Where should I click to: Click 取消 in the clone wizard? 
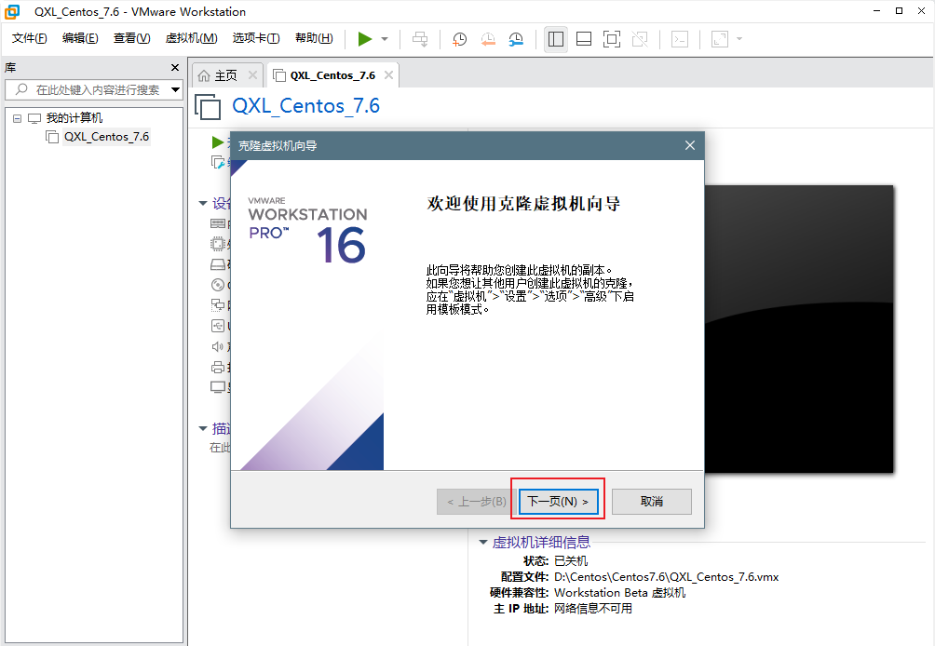point(652,502)
